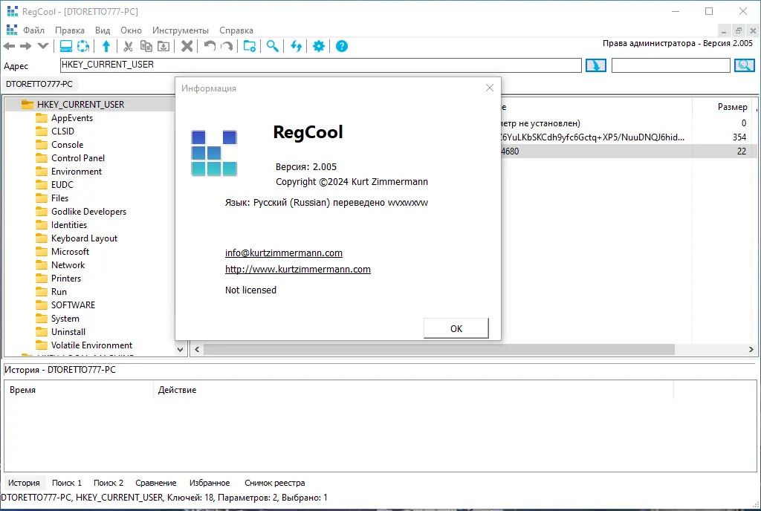Go up one level with blue arrow

point(106,46)
